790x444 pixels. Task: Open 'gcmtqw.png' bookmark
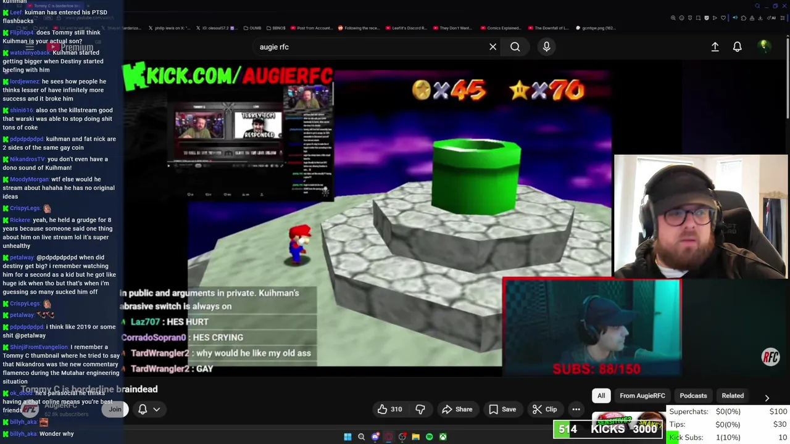[x=596, y=28]
